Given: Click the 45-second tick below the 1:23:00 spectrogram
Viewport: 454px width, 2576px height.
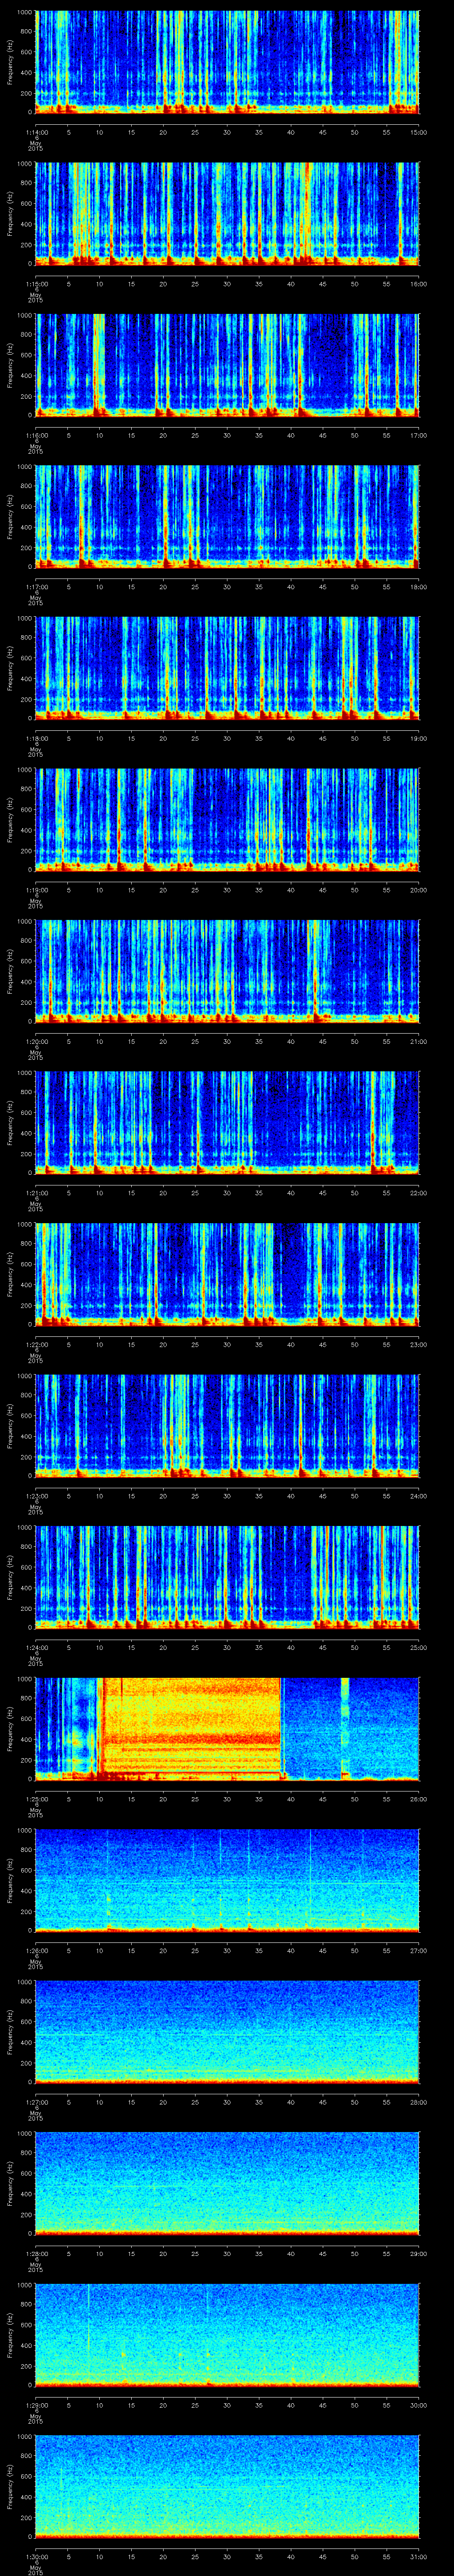Looking at the screenshot, I should pos(322,1496).
